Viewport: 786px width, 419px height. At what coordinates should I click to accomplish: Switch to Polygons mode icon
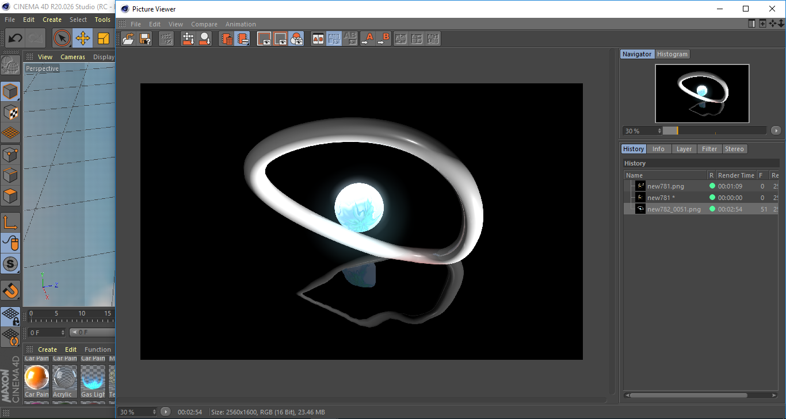point(10,196)
